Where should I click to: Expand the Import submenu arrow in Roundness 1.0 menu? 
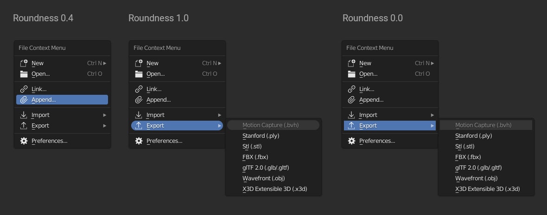pos(219,115)
